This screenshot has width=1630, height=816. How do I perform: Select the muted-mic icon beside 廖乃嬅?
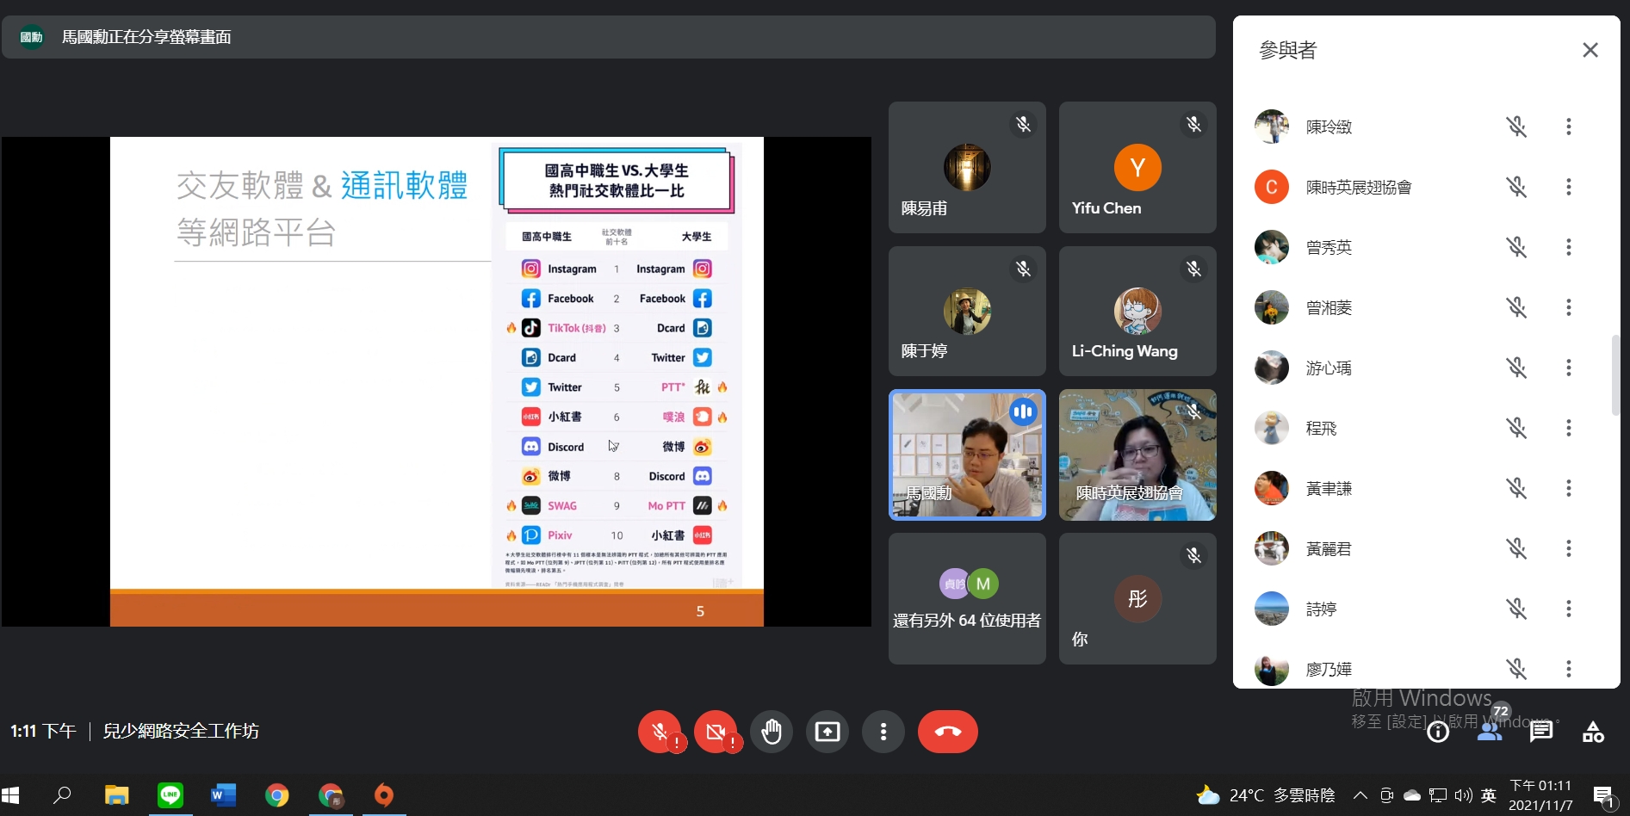click(1516, 669)
